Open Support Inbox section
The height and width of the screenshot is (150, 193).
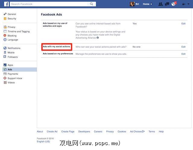coord(15,78)
